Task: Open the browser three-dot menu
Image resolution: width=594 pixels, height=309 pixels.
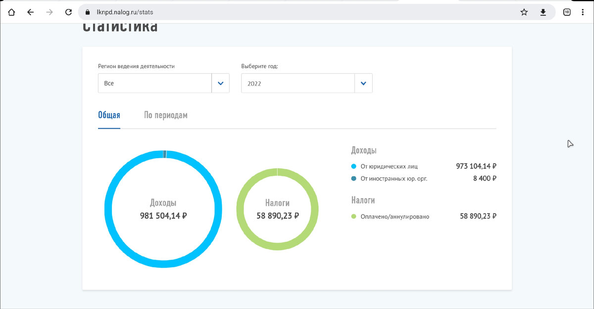Action: tap(583, 12)
